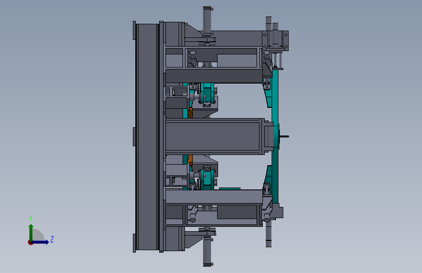
Task: Select the large central rectangular block of the model
Action: coord(213,136)
